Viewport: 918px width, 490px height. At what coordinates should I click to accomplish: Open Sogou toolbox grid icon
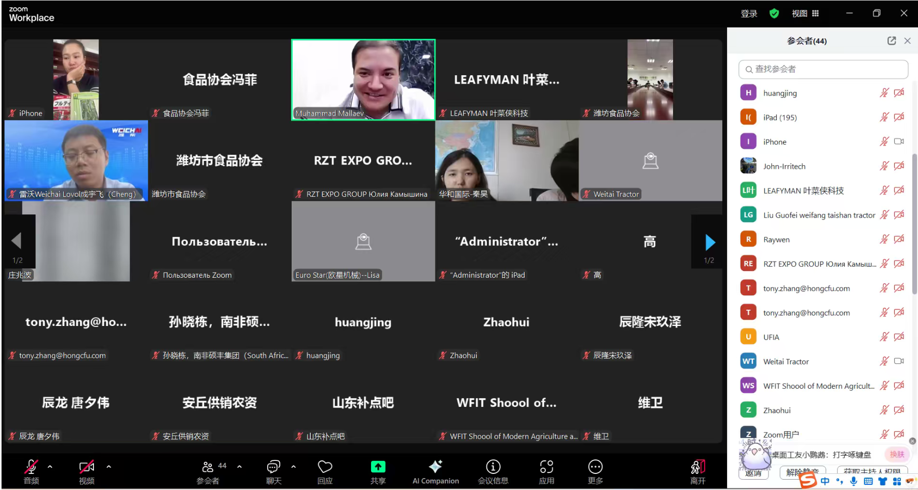[896, 481]
